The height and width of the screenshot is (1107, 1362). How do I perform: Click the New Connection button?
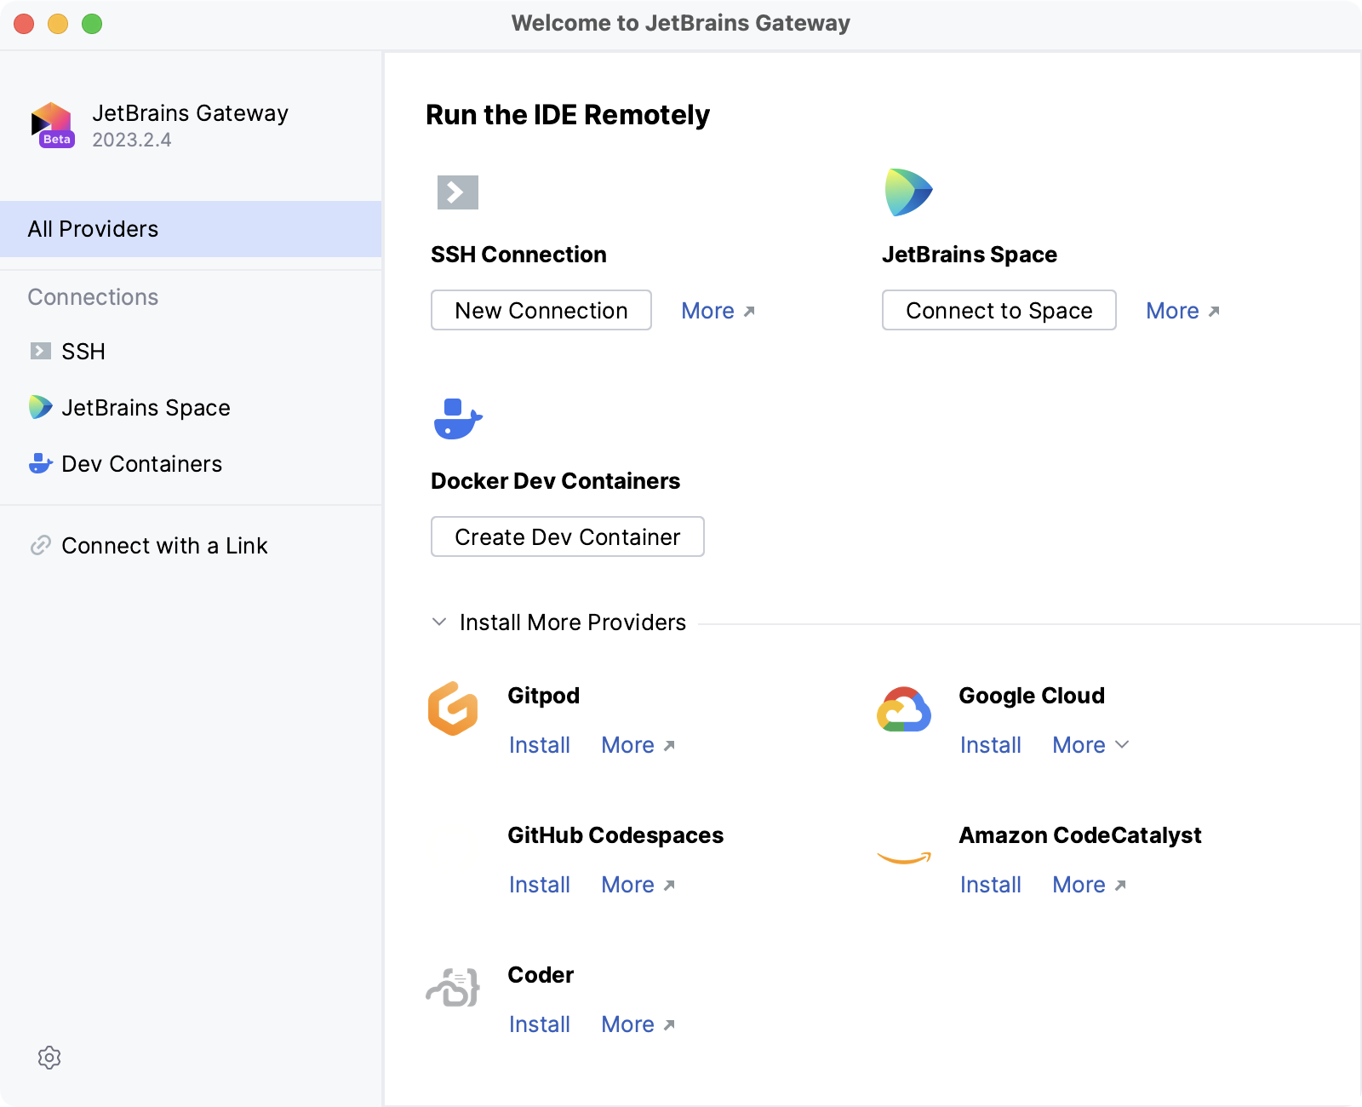(x=541, y=311)
